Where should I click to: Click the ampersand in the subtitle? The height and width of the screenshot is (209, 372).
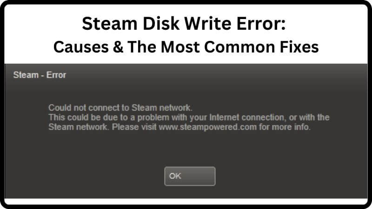(x=118, y=47)
